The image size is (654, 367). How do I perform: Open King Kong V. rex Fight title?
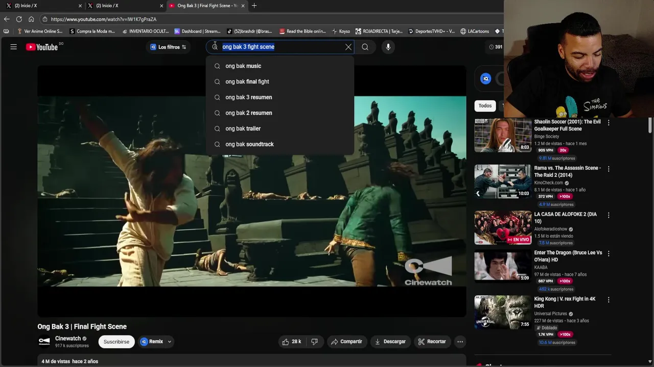(565, 302)
